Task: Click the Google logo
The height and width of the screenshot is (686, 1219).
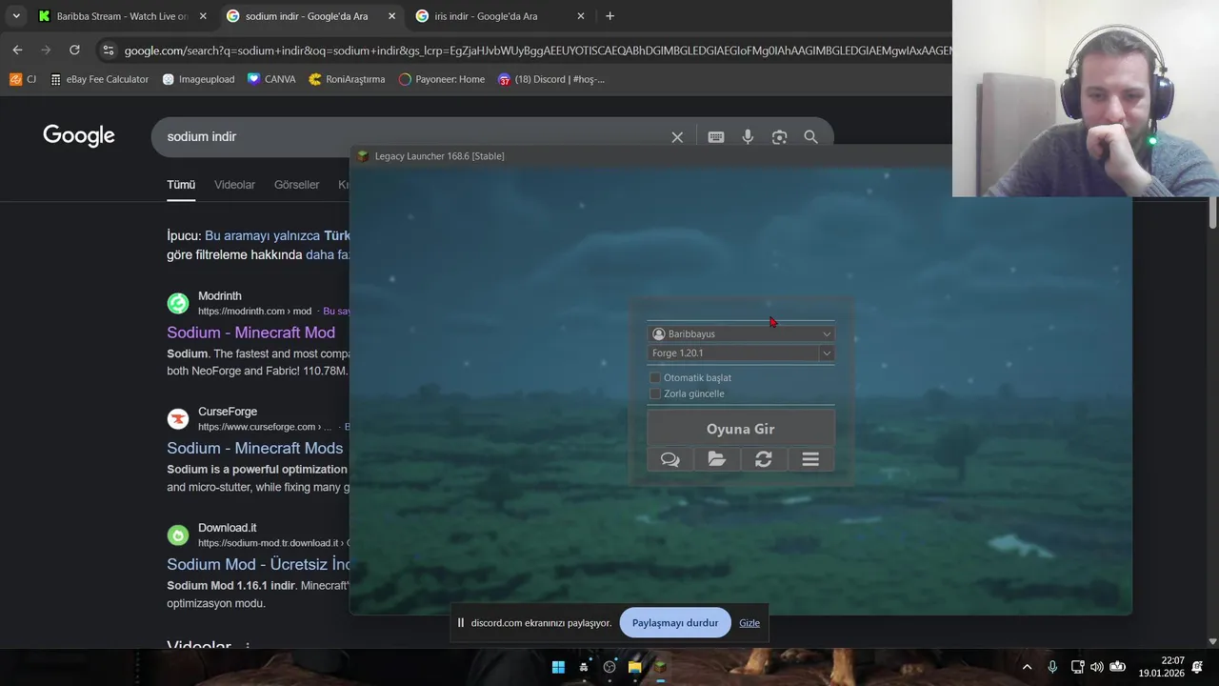Action: [x=79, y=136]
